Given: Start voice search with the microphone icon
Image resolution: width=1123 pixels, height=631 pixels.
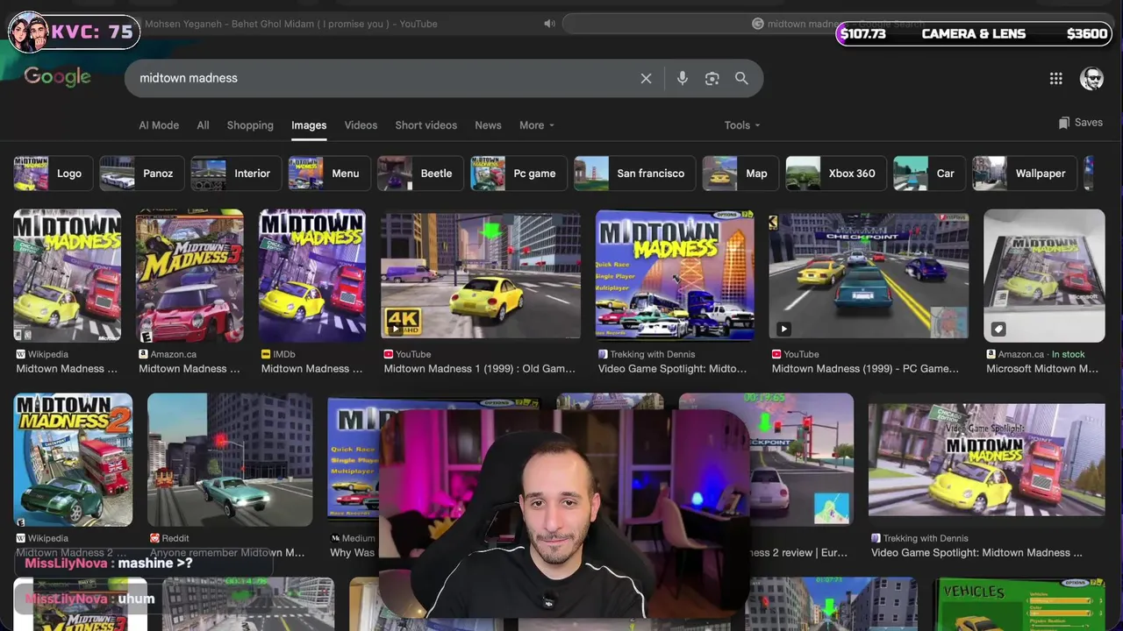Looking at the screenshot, I should click(682, 78).
